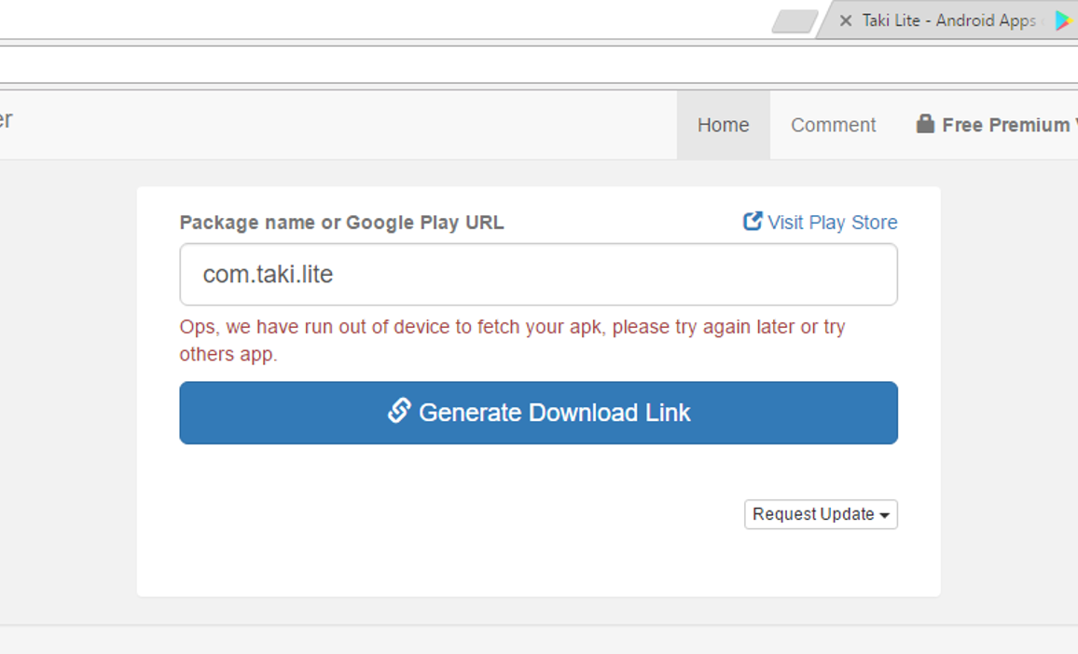Open a new tab with the blank tab button
Screen dimensions: 1078x654
[794, 21]
